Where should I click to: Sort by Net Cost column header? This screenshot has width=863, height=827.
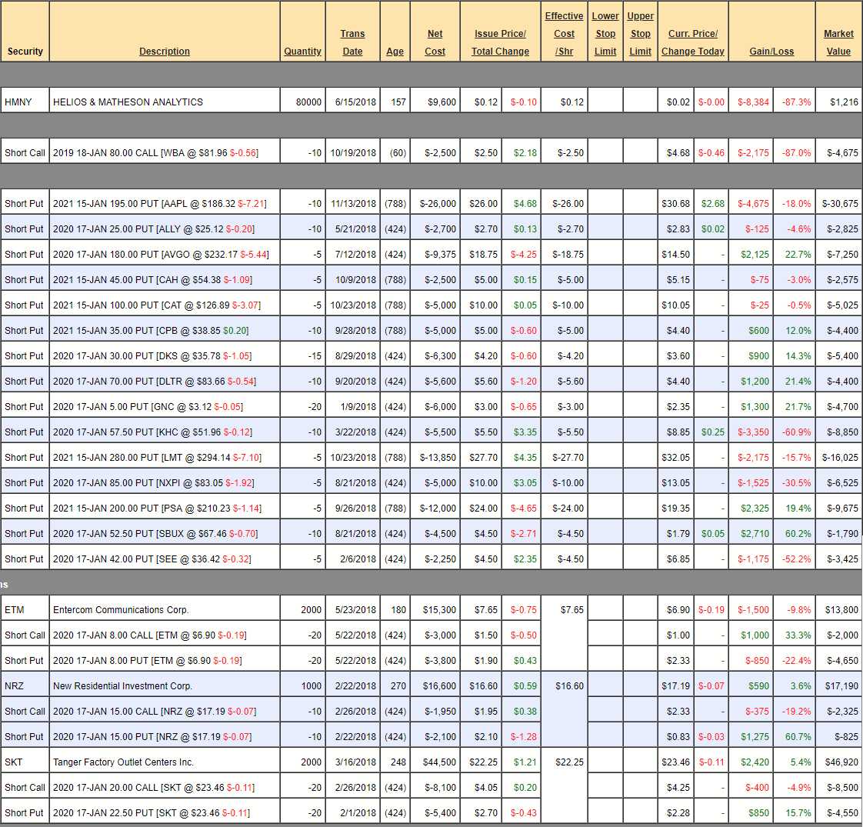pos(435,42)
